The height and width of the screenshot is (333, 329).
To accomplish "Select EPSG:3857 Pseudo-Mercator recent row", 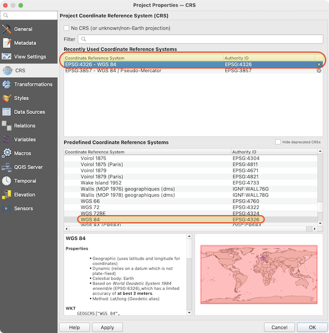I will coord(193,71).
